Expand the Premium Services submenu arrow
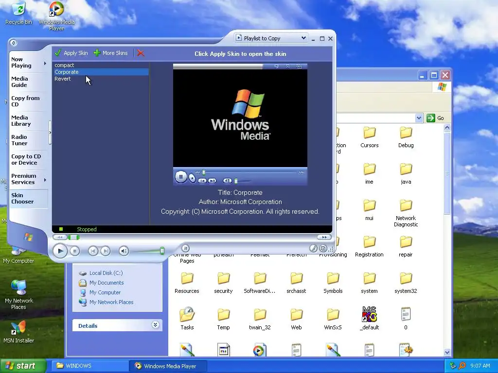This screenshot has height=373, width=498. pyautogui.click(x=45, y=180)
